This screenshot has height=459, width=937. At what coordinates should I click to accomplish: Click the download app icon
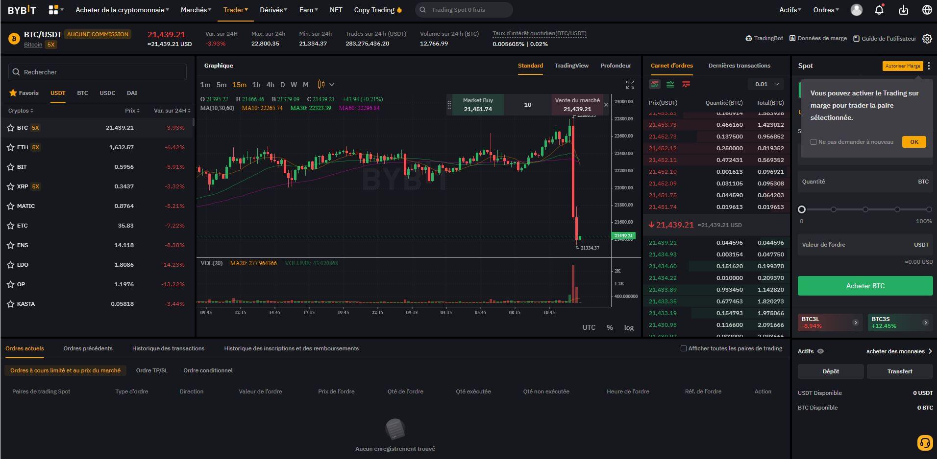point(903,10)
